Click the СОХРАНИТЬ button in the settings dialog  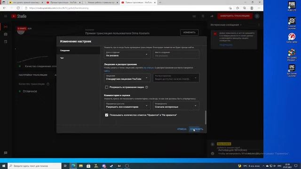(197, 129)
